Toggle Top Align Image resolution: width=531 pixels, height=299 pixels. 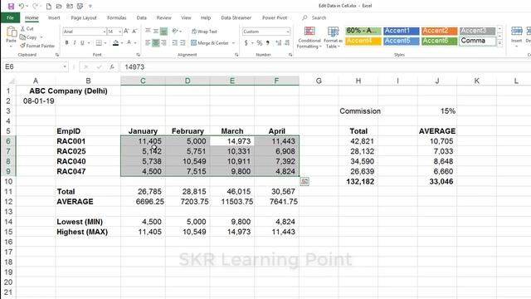148,32
